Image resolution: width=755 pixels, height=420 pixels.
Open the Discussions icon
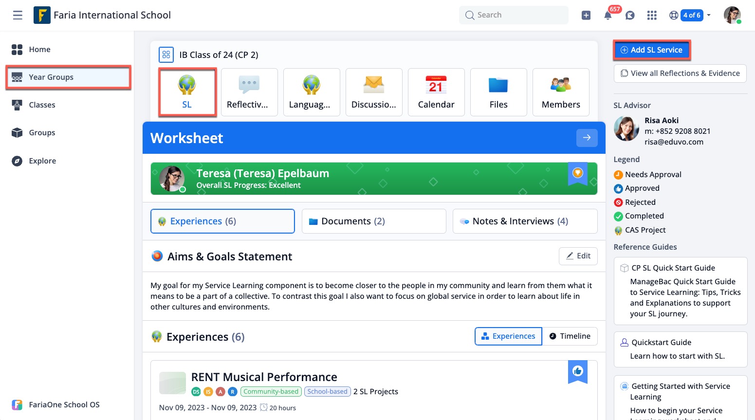374,92
